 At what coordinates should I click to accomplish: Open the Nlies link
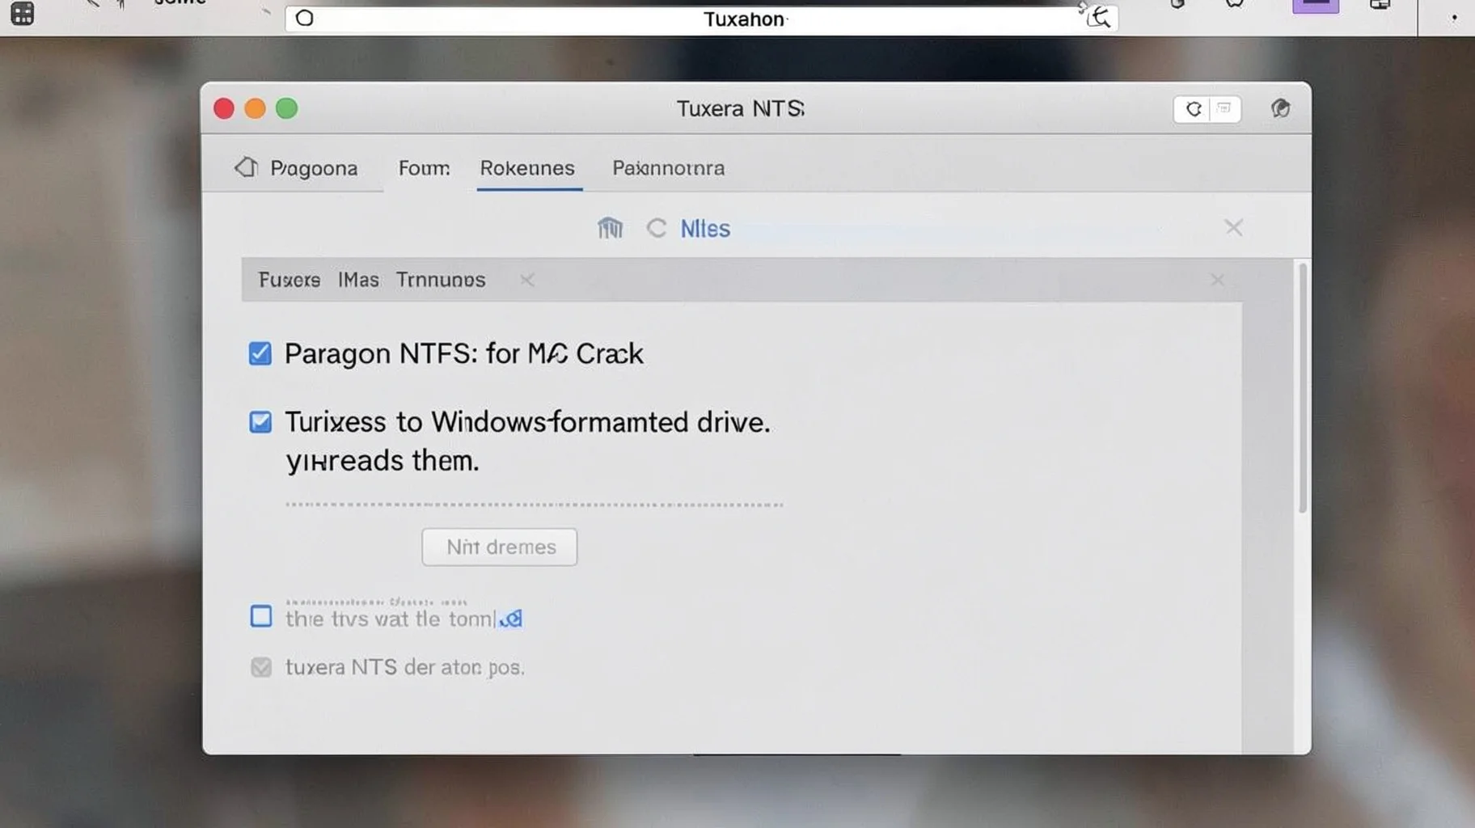(x=705, y=229)
